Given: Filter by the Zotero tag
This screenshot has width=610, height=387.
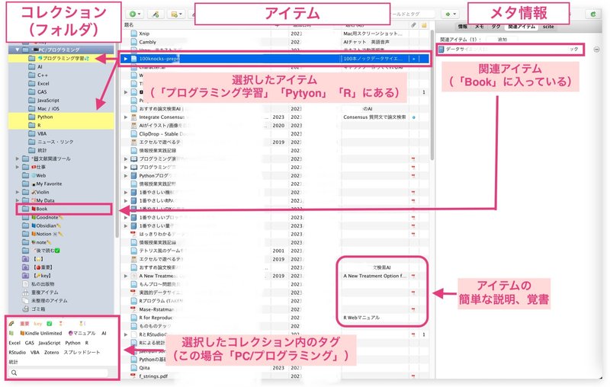Looking at the screenshot, I should click(x=51, y=353).
